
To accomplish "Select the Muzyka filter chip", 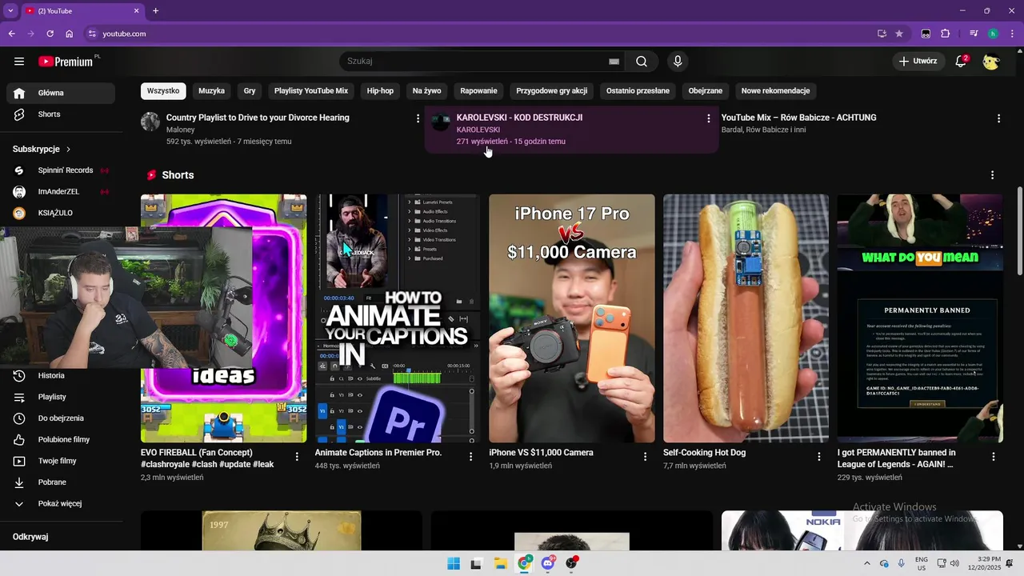I will pos(211,91).
